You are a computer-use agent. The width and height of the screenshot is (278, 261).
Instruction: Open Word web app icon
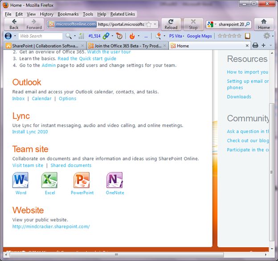tap(20, 181)
